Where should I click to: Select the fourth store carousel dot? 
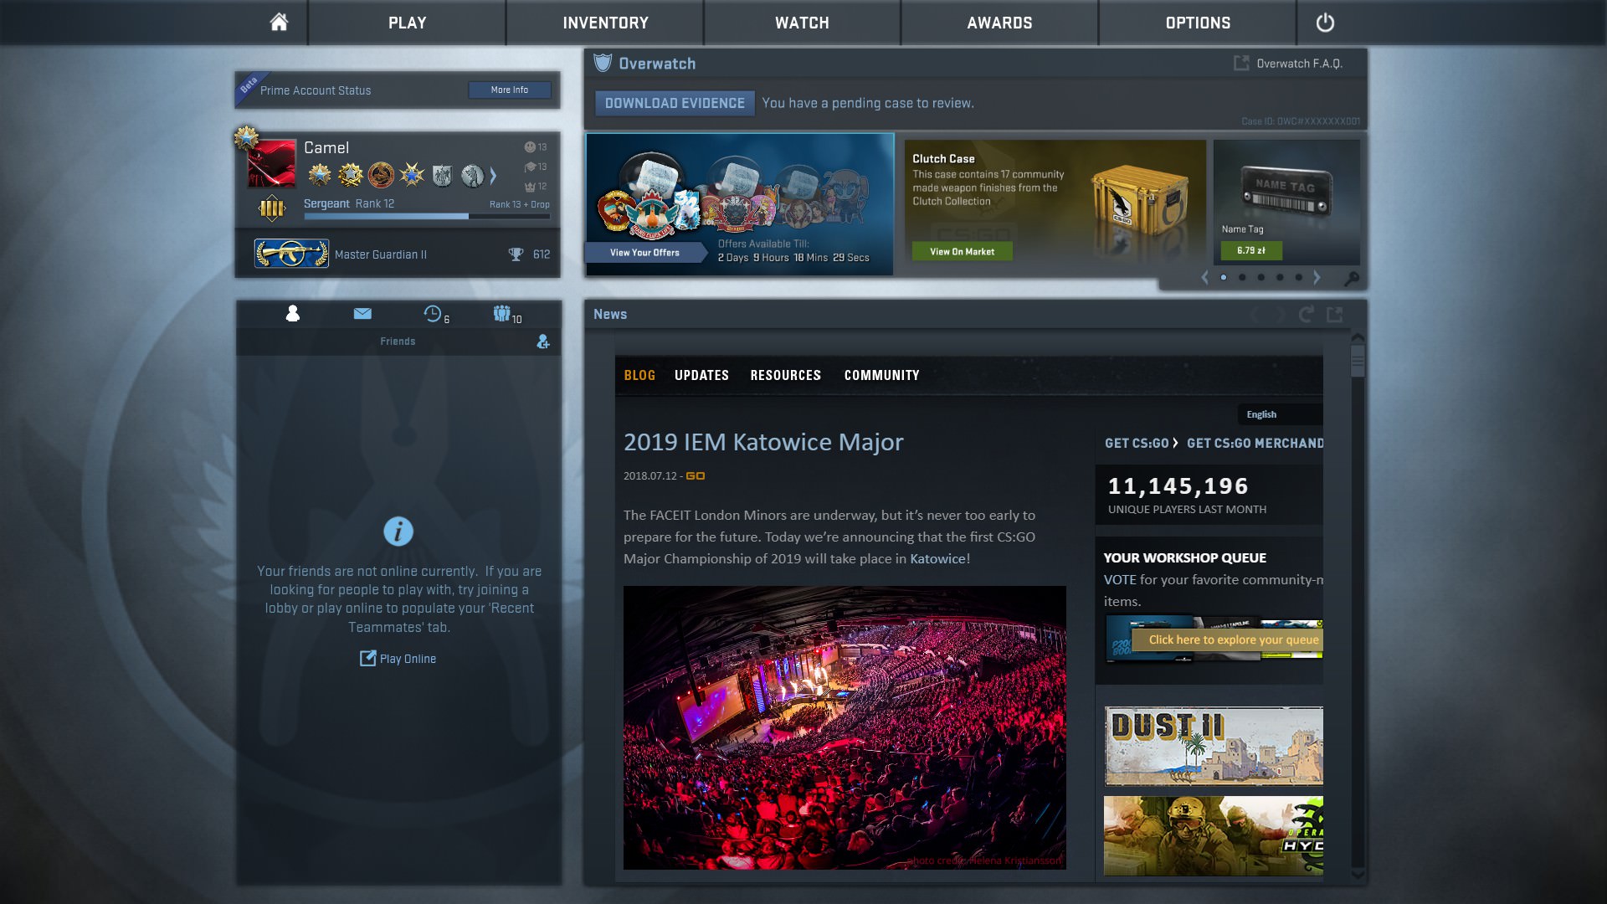pos(1280,277)
